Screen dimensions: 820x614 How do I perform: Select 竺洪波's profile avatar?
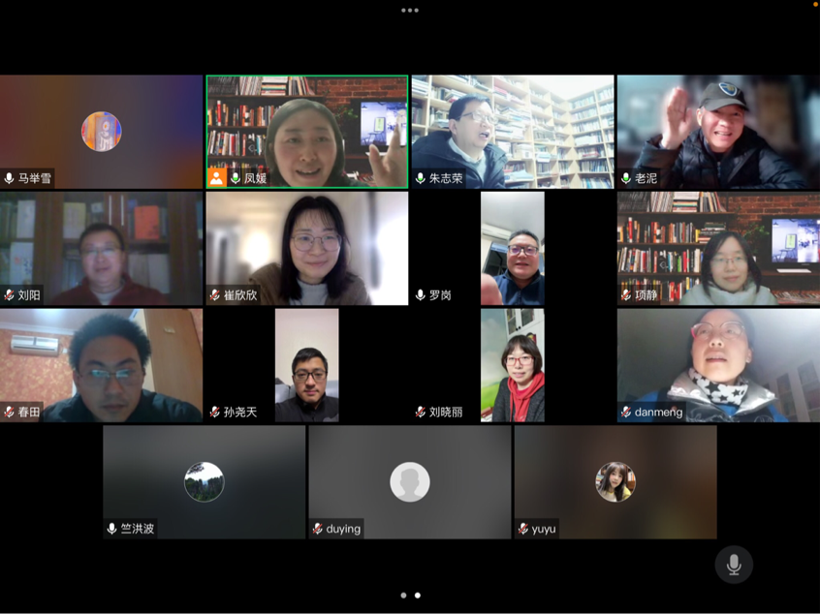click(x=205, y=481)
